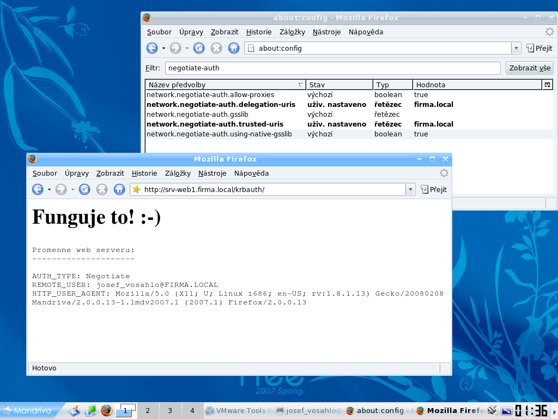558x419 pixels.
Task: Switch to virtual desktop 2
Action: 148,411
